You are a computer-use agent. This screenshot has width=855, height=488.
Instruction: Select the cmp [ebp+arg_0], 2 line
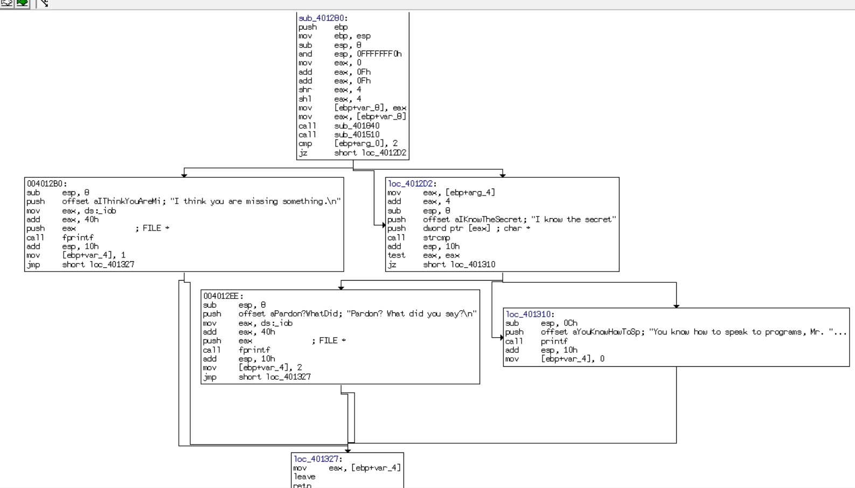pos(348,144)
